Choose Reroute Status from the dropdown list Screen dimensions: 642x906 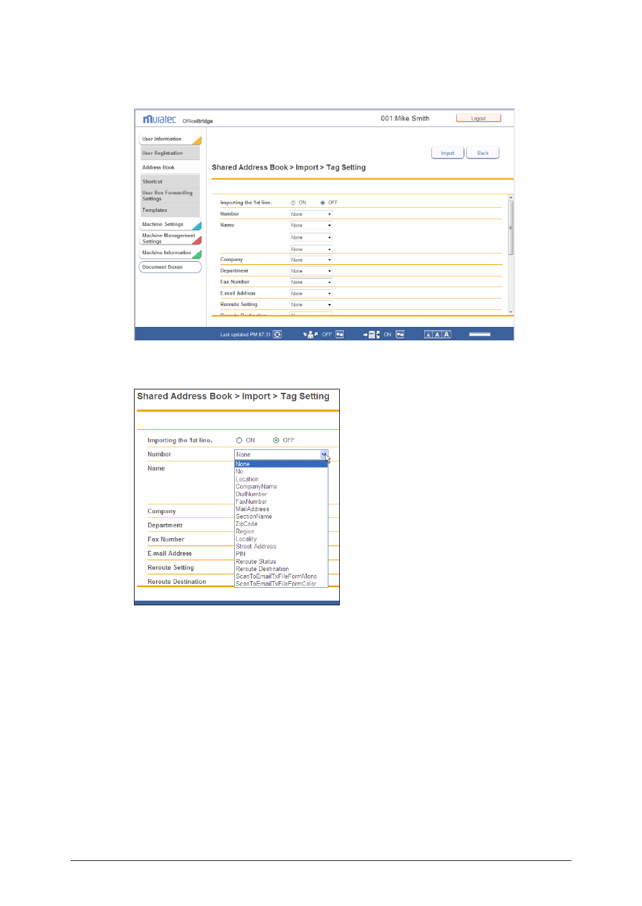point(281,562)
